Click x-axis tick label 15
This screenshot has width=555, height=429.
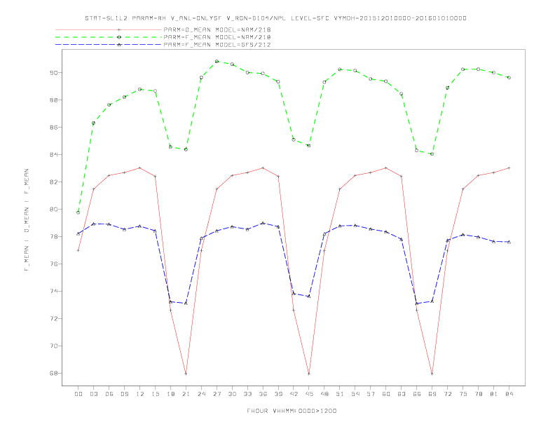156,394
